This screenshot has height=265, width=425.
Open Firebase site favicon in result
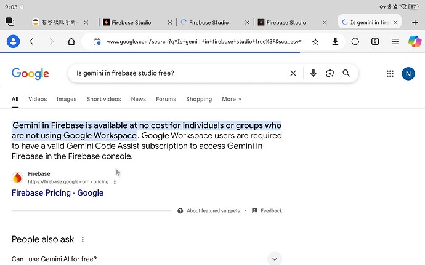17,178
